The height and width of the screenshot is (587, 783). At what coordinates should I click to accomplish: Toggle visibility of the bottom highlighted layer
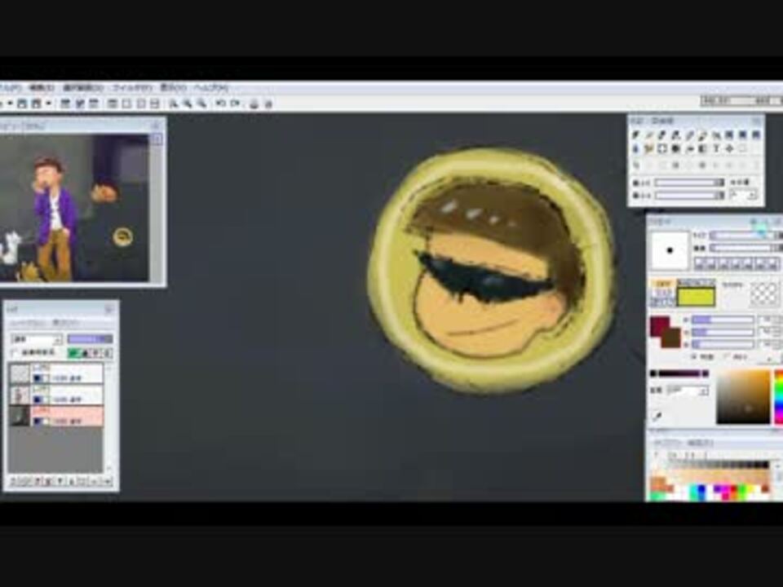[x=37, y=421]
